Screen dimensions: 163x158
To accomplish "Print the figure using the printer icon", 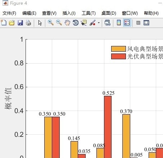I will [x=28, y=23].
